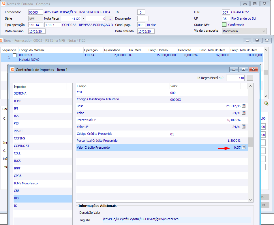This screenshot has height=225, width=274.
Task: Select CBS in the Impostos list
Action: (x=17, y=191)
